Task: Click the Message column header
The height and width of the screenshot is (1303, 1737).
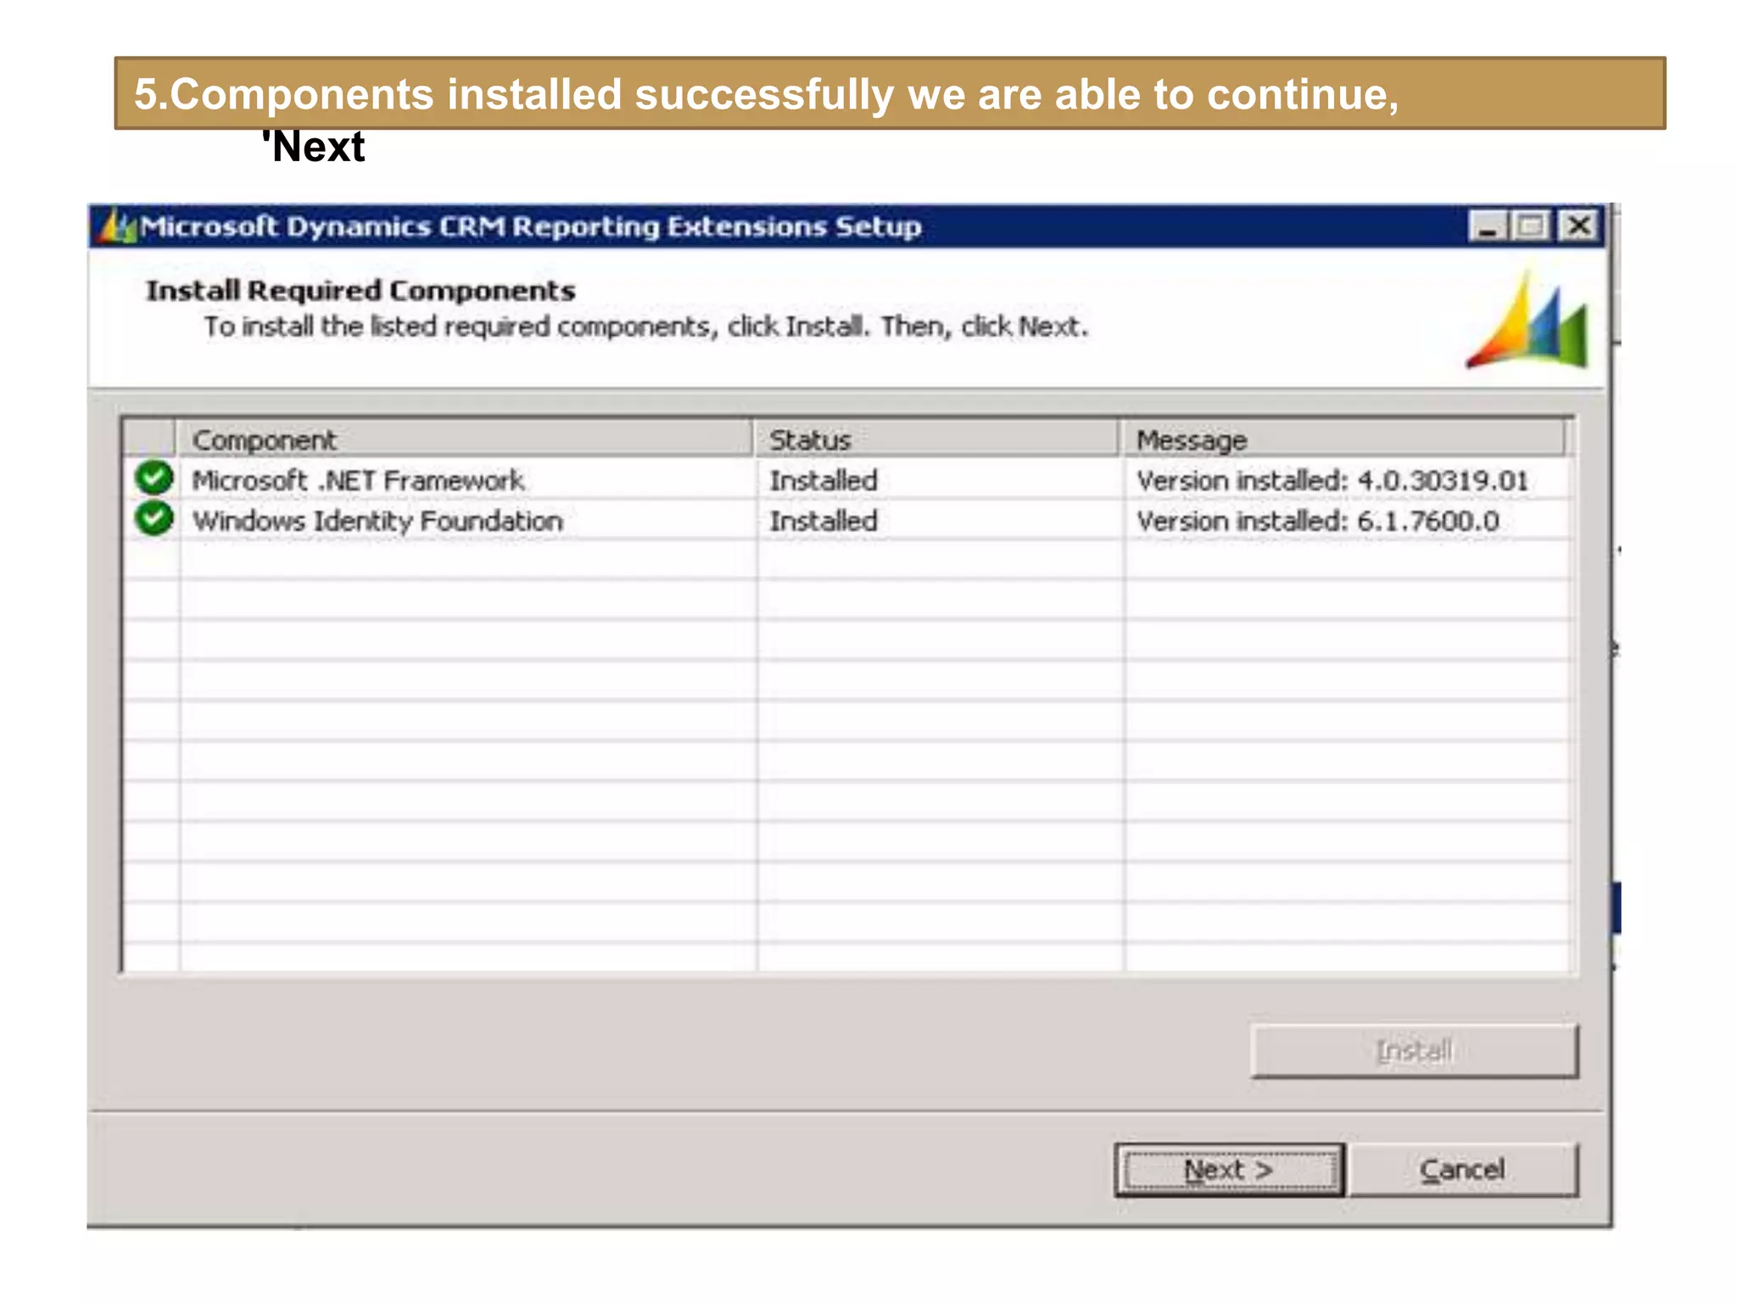Action: pyautogui.click(x=1344, y=439)
